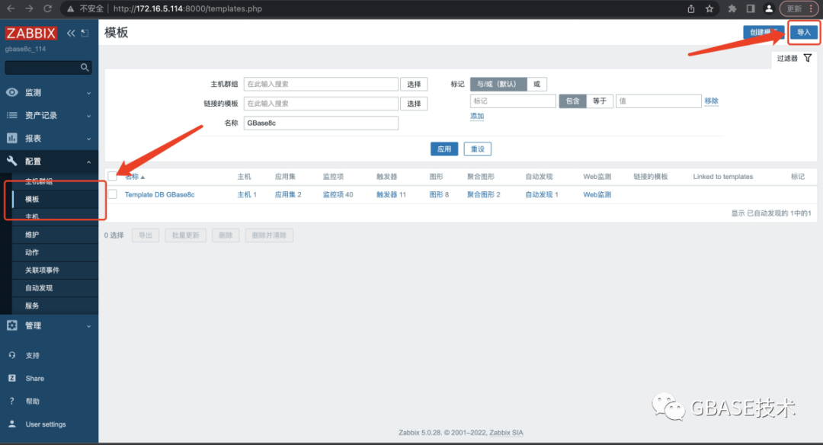Click the filter funnel icon
The image size is (823, 445).
(808, 58)
